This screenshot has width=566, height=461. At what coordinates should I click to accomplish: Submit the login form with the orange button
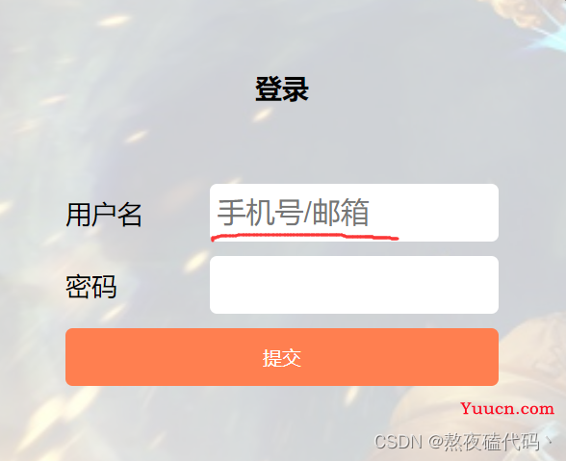tap(282, 357)
